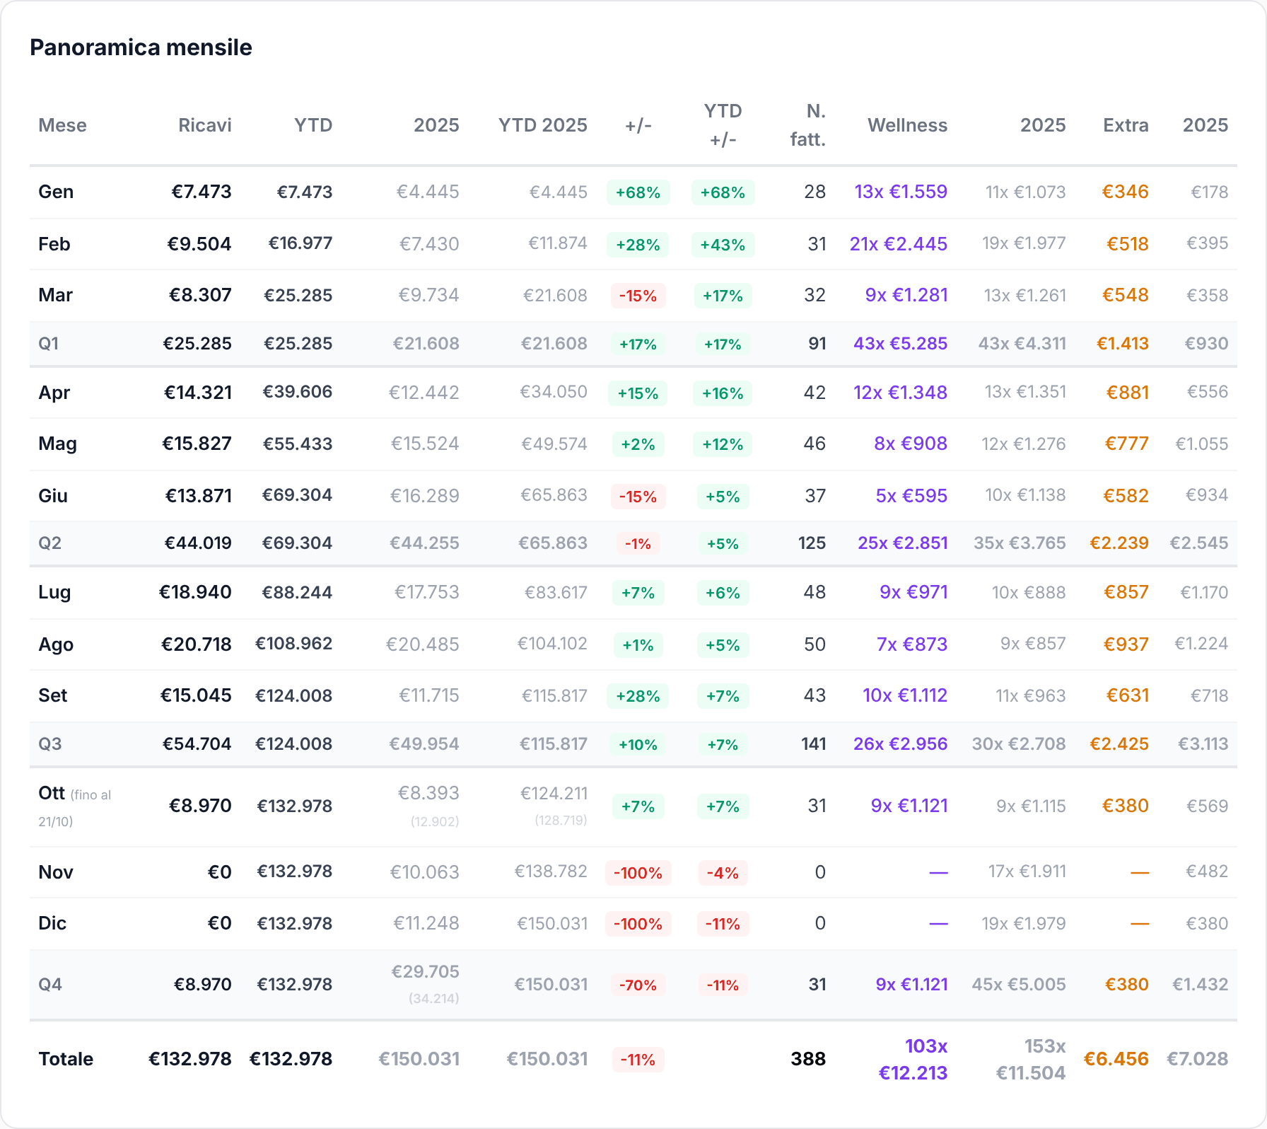This screenshot has width=1267, height=1129.
Task: Click the +68% YTD badge in Gen row
Action: (723, 192)
